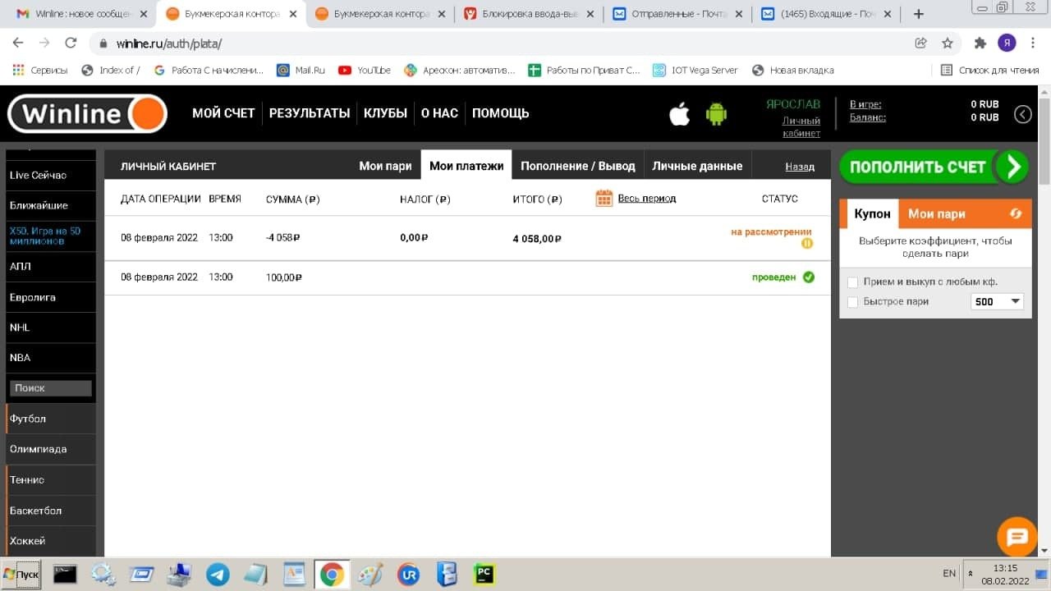Click the orange chat support bubble
This screenshot has width=1051, height=591.
pyautogui.click(x=1017, y=538)
